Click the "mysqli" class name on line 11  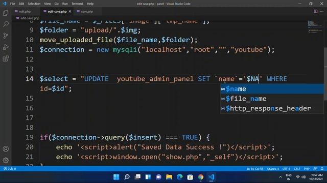(125, 50)
